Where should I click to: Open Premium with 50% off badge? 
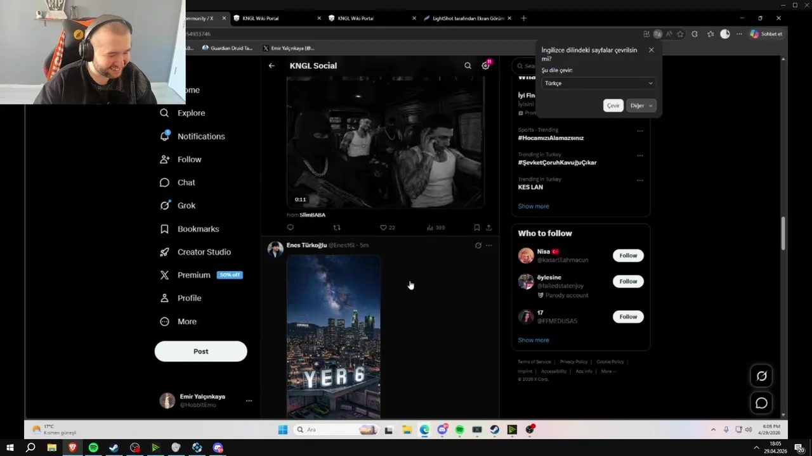click(201, 275)
